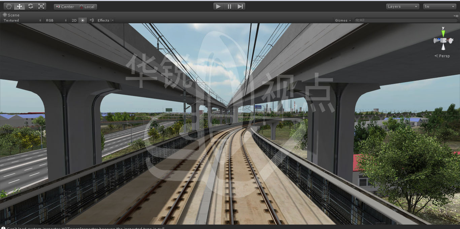This screenshot has width=460, height=229.
Task: Toggle scene lighting sun icon
Action: tap(83, 20)
